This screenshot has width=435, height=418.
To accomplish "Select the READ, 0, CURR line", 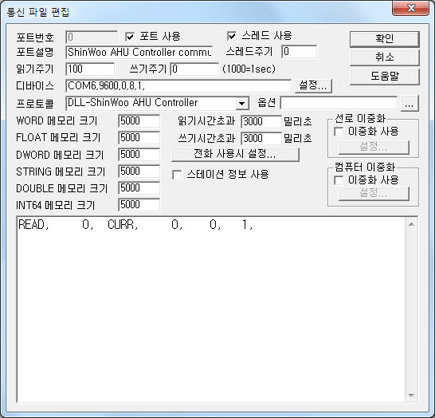I will pos(135,225).
